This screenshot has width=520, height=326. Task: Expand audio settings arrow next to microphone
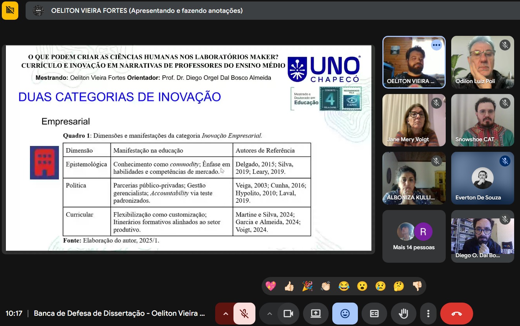[x=225, y=314]
